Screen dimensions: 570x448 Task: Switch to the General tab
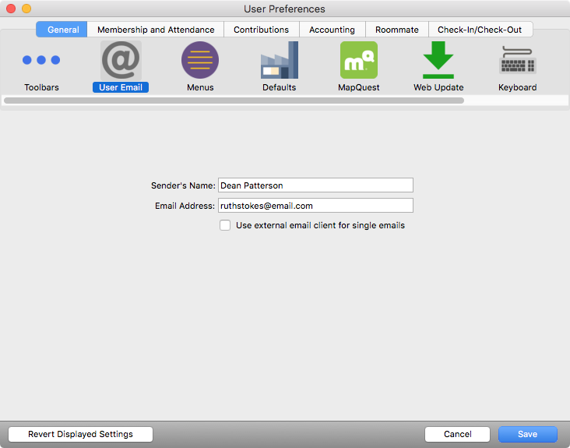pos(62,30)
